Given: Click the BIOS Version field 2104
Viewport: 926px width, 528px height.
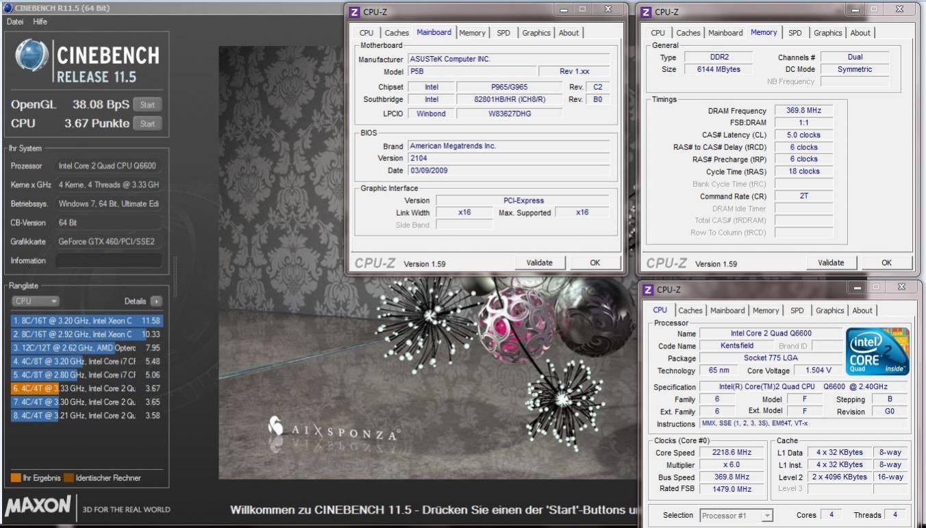Looking at the screenshot, I should pos(509,158).
